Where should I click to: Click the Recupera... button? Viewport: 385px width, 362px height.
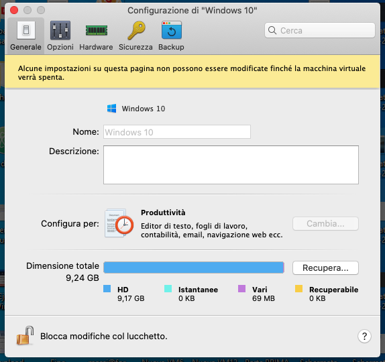[x=325, y=267]
